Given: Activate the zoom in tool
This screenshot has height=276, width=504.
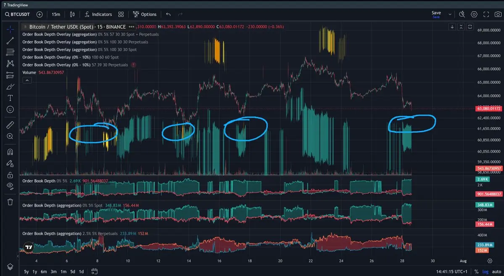Looking at the screenshot, I should pos(10,136).
